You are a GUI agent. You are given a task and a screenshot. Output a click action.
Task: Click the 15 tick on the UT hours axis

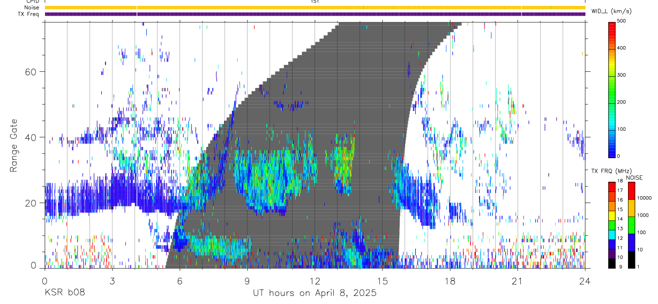coord(382,280)
